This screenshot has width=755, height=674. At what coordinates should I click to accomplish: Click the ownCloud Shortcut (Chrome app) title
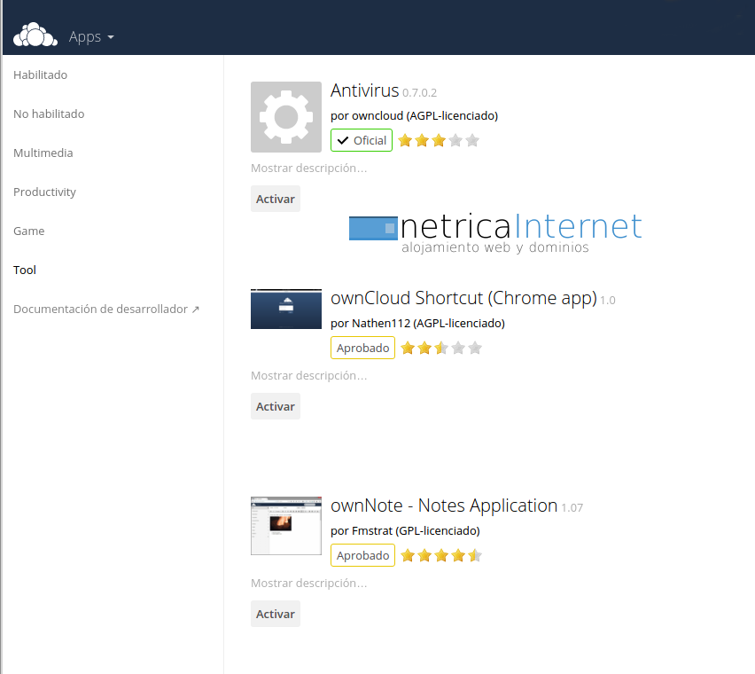463,298
